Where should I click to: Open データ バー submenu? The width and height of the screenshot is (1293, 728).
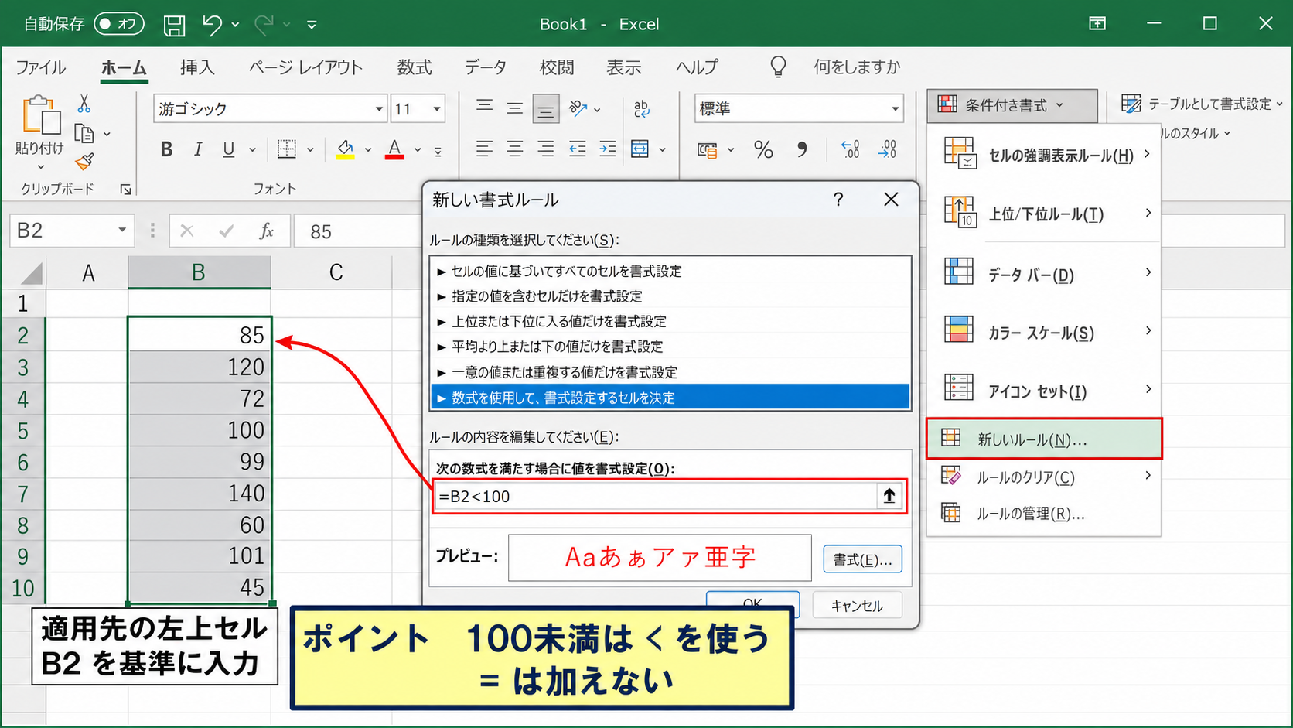click(x=1044, y=273)
